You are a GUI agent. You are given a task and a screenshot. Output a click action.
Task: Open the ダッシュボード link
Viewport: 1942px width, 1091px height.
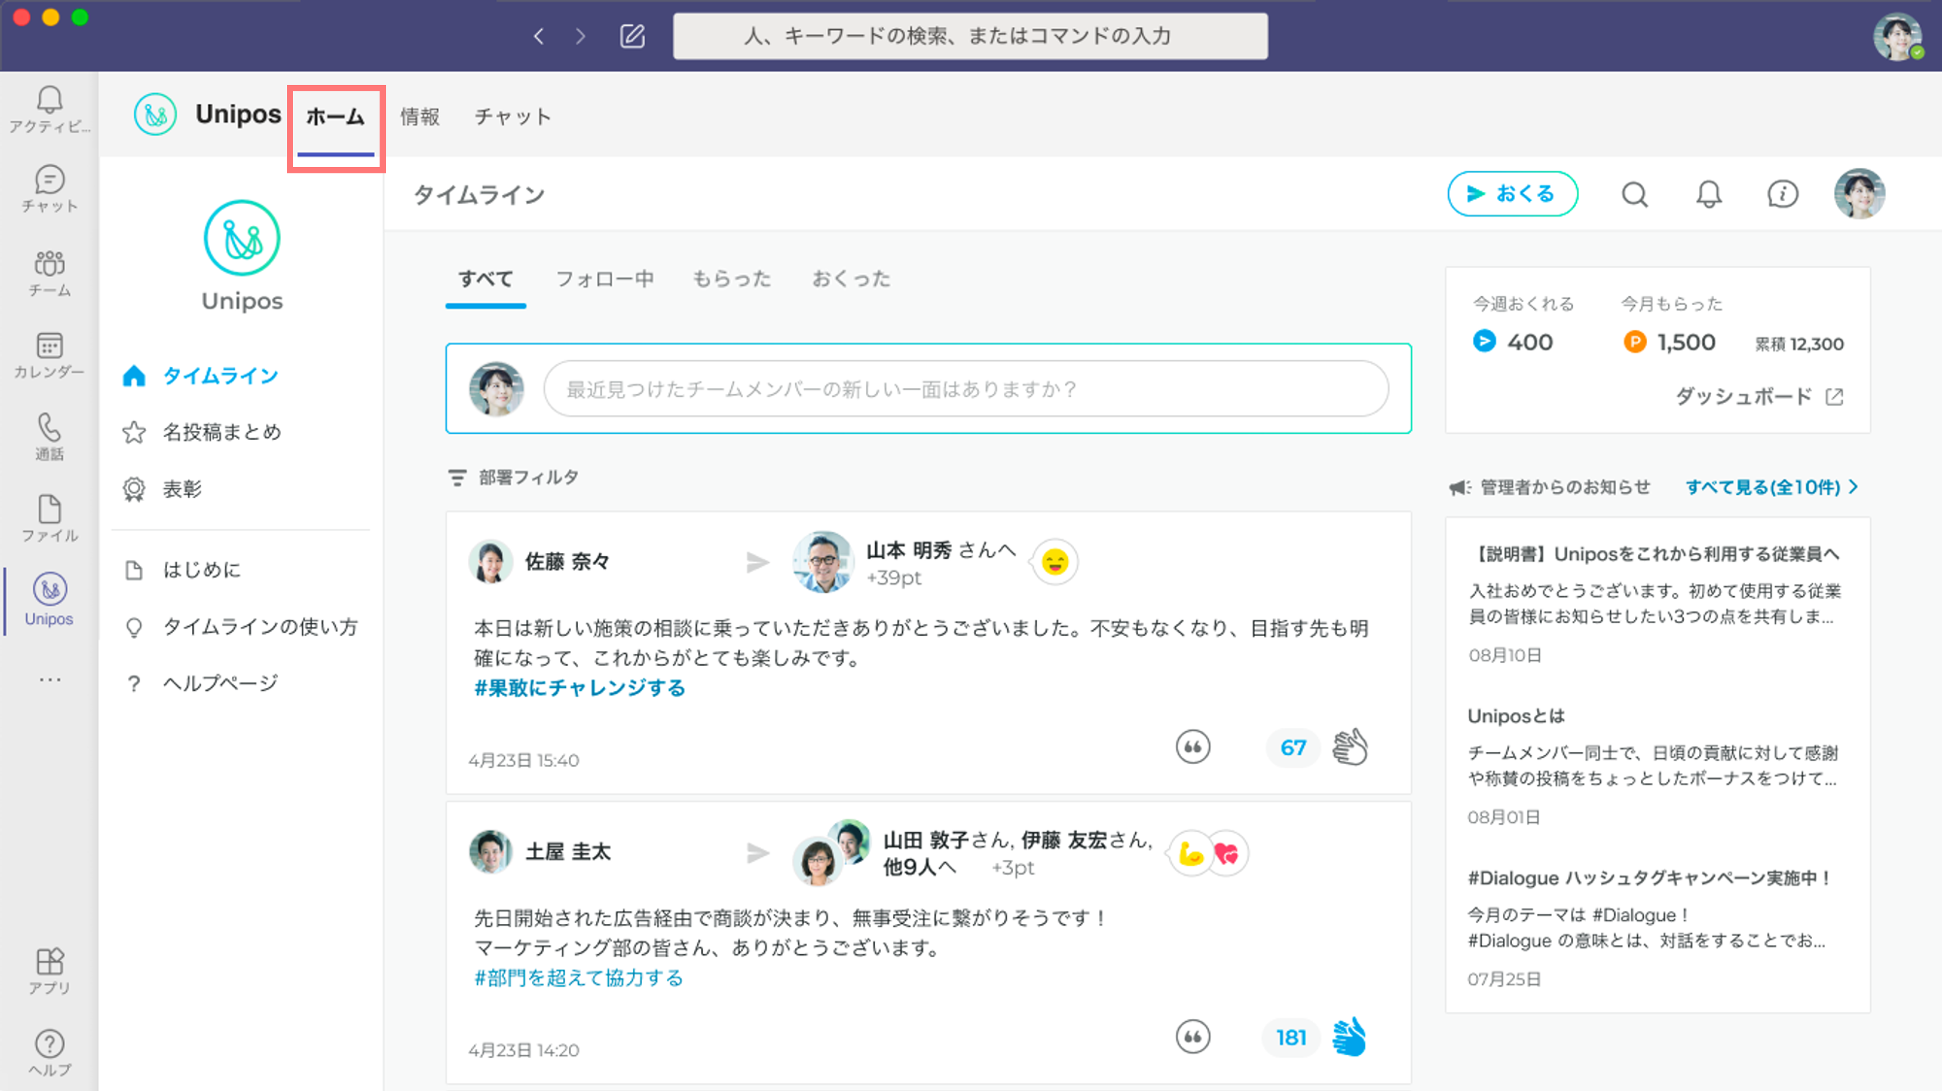coord(1760,396)
